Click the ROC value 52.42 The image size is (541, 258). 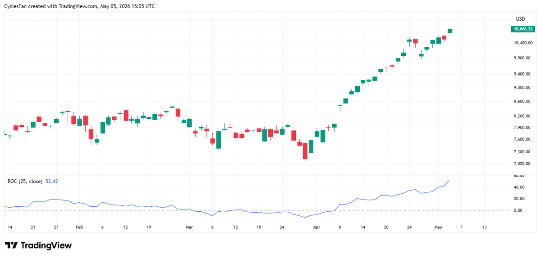52,182
